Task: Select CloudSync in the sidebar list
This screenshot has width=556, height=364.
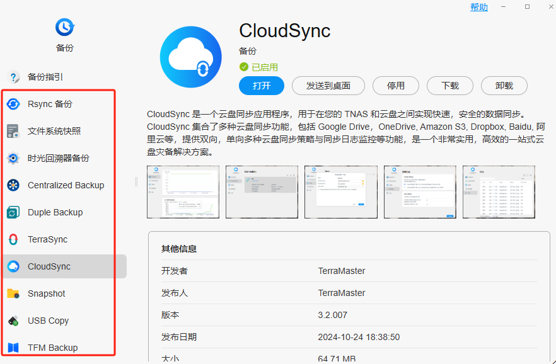Action: pyautogui.click(x=49, y=266)
